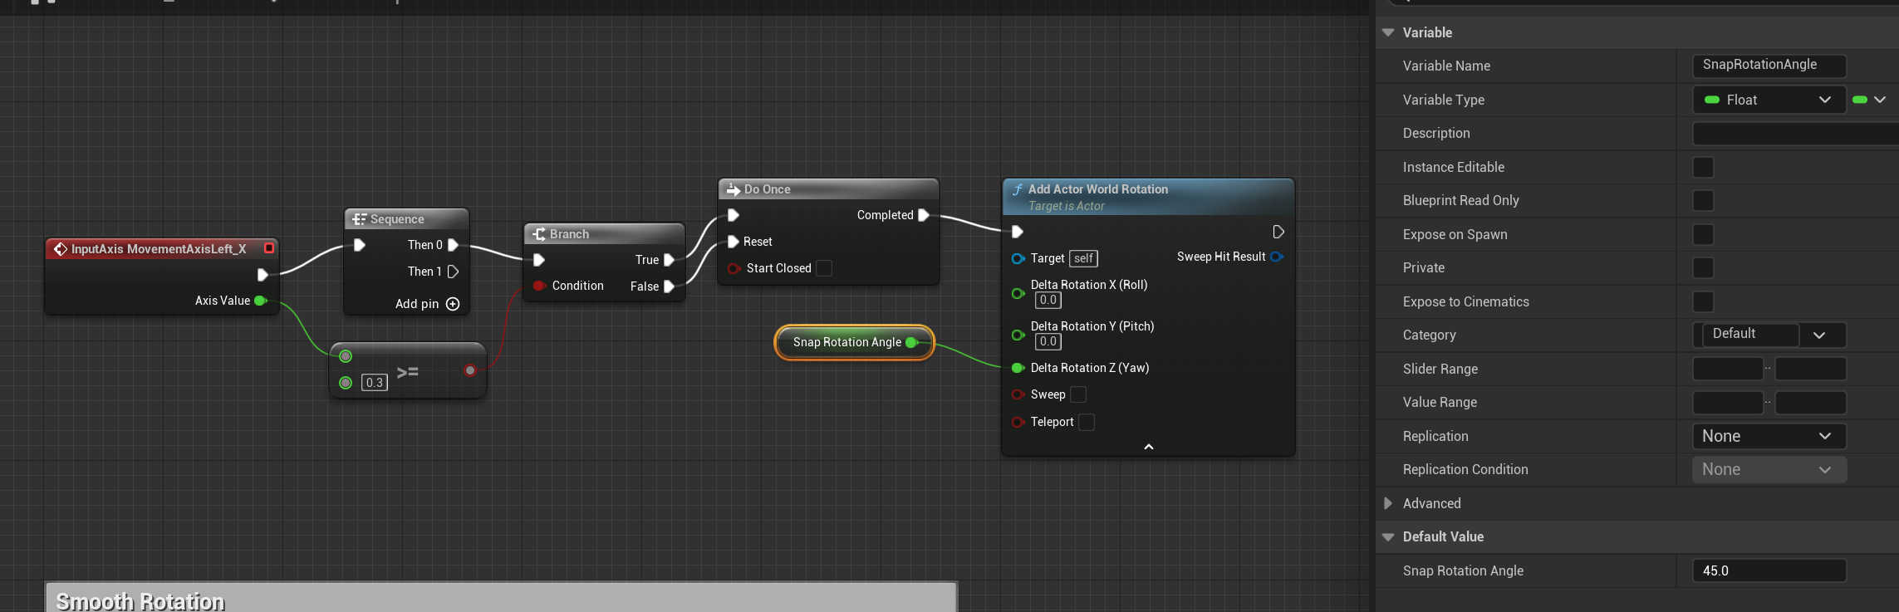
Task: Expand the Advanced section
Action: 1388,503
